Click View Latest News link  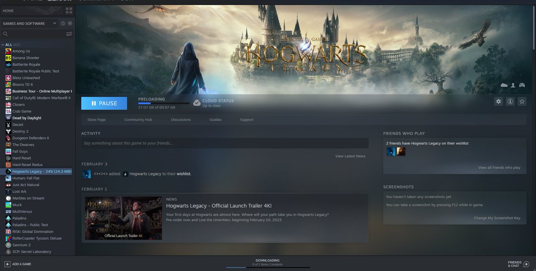tap(350, 156)
